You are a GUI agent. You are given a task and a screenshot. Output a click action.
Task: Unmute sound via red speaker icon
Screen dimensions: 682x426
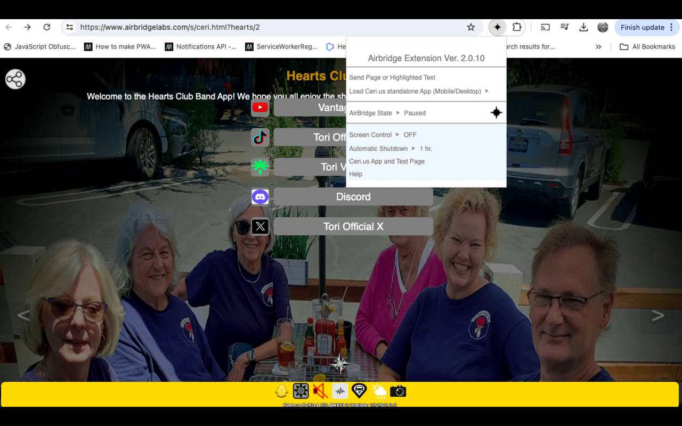[320, 391]
